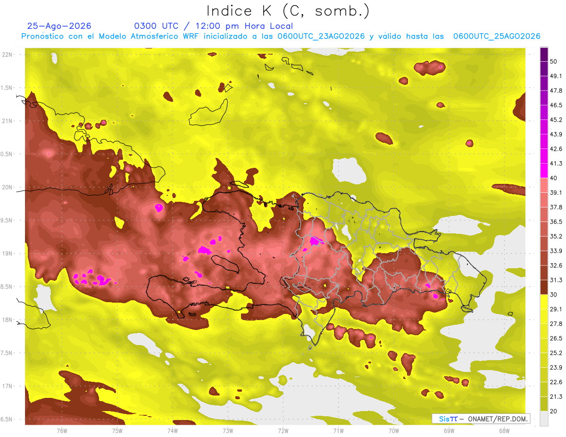Click the '23.9' colorbar label
Image resolution: width=566 pixels, height=437 pixels.
pos(556,368)
